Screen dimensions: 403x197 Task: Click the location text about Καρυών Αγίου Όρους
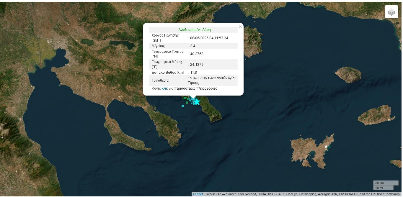click(x=213, y=81)
